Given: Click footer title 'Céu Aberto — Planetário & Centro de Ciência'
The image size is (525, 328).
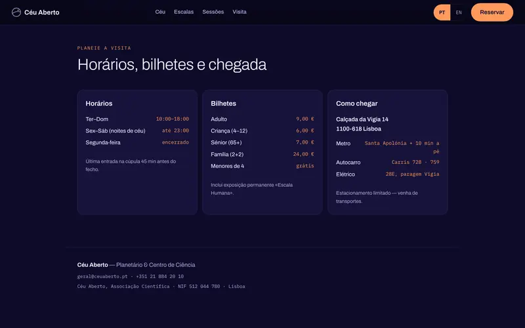Looking at the screenshot, I should tap(136, 265).
